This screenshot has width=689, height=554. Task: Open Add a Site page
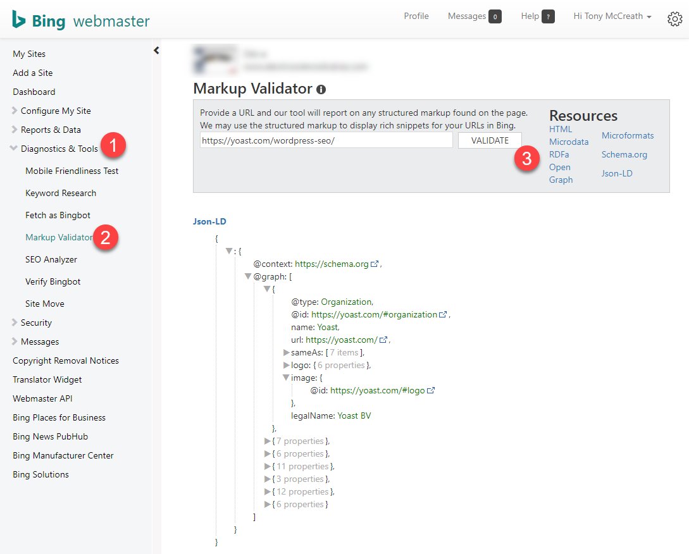coord(32,73)
